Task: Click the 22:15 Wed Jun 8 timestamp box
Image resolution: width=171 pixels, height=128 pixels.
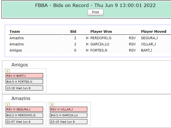Action: (69, 122)
